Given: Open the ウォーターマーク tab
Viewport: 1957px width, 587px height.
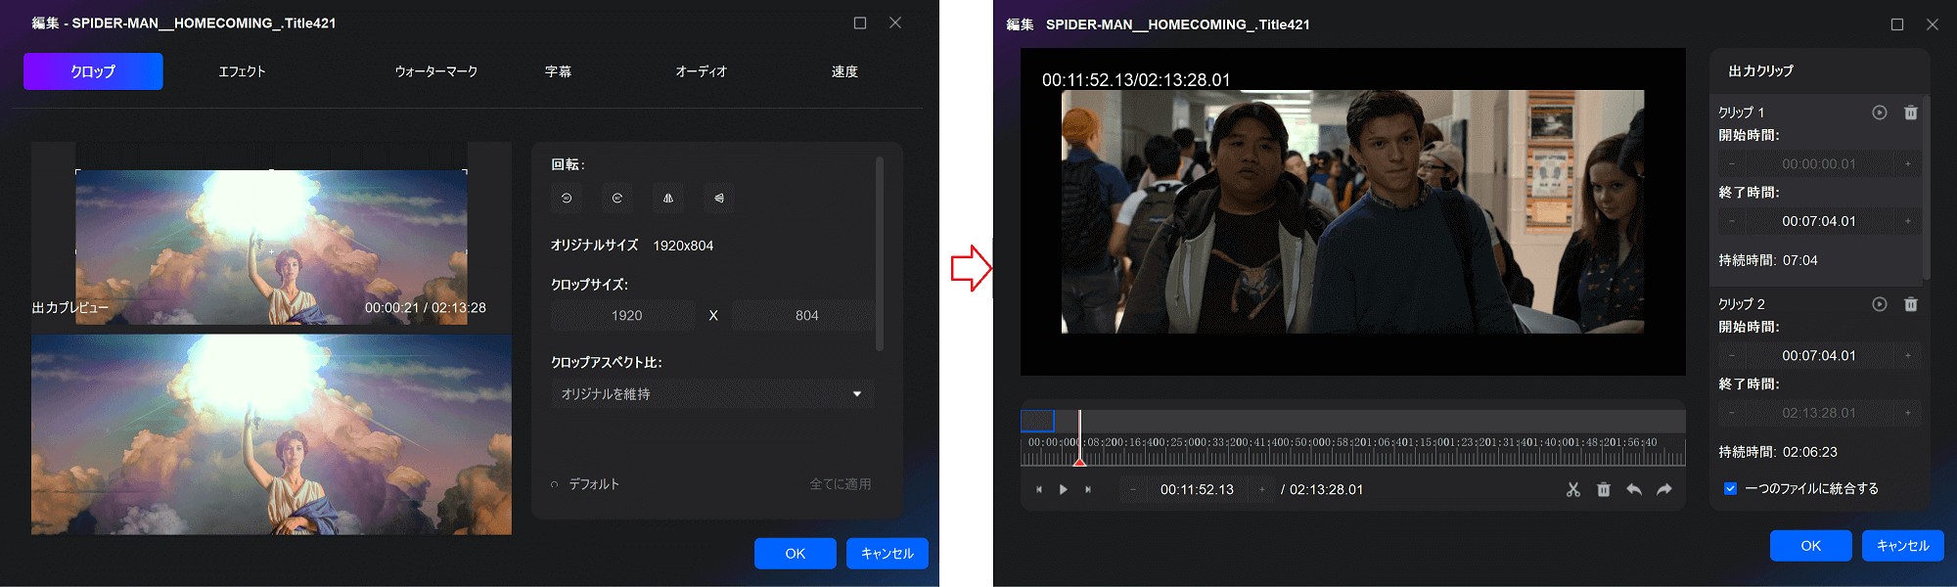Looking at the screenshot, I should coord(436,71).
